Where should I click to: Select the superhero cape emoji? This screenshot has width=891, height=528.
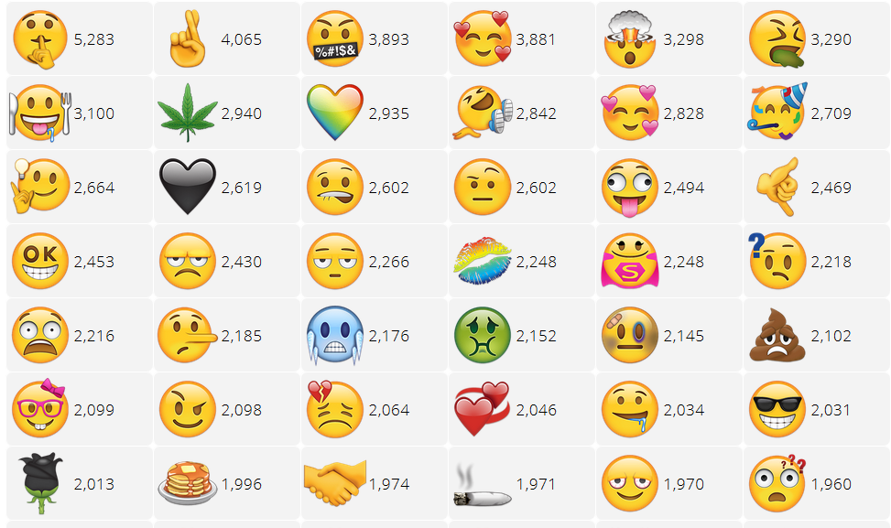click(630, 261)
